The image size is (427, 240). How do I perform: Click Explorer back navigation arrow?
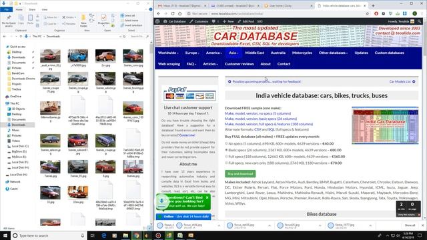point(5,36)
